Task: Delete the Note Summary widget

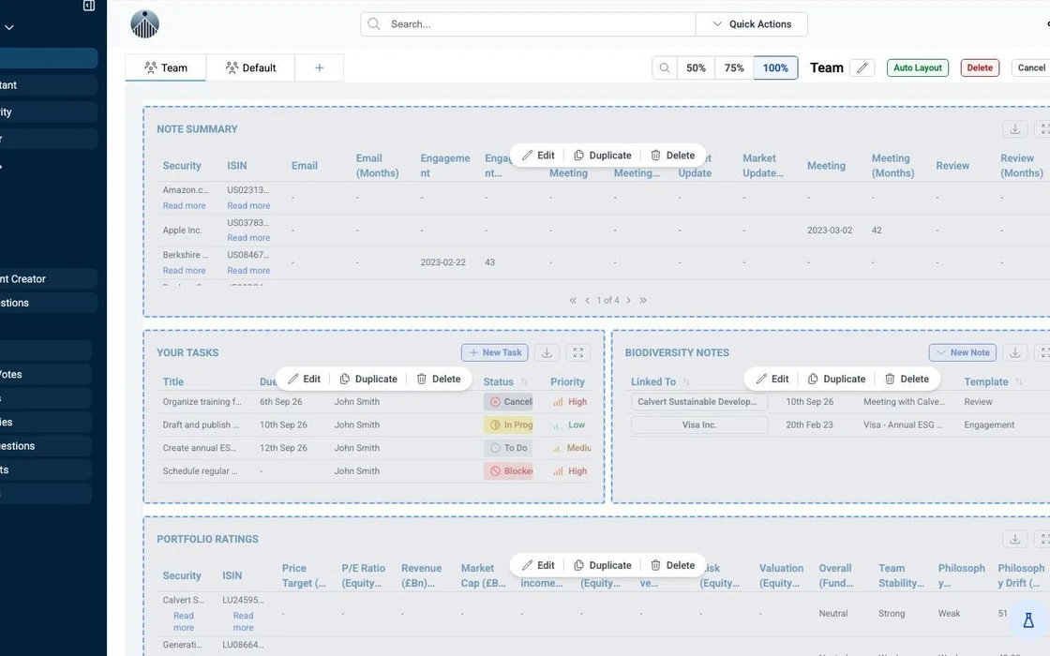Action: (x=673, y=156)
